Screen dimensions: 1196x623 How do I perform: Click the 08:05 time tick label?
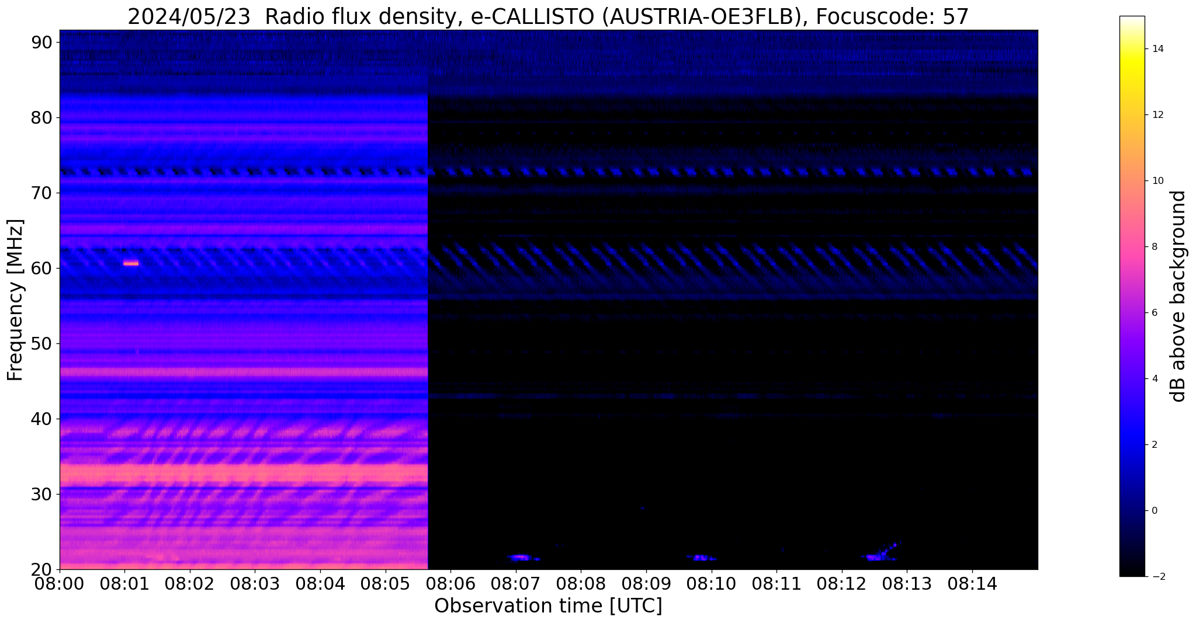point(385,584)
